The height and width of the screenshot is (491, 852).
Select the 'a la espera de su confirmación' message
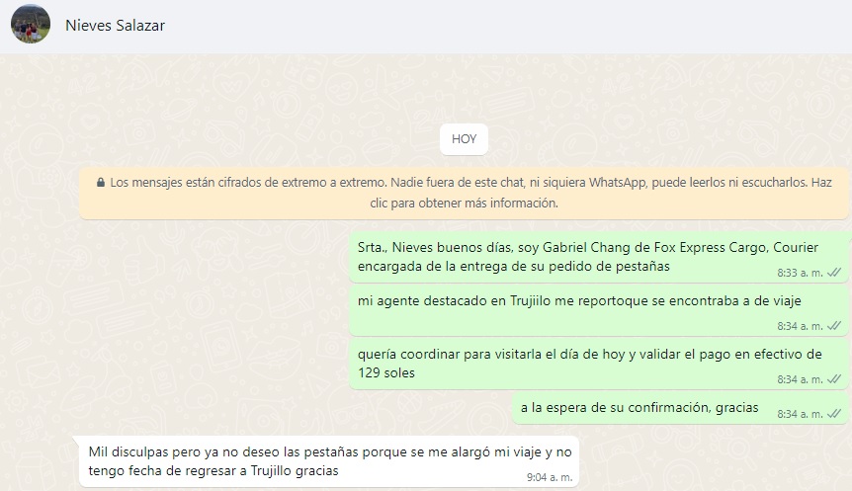(x=680, y=408)
